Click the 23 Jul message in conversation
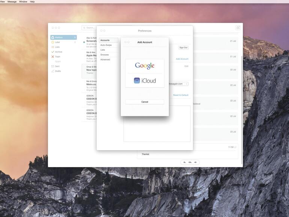 point(216,134)
